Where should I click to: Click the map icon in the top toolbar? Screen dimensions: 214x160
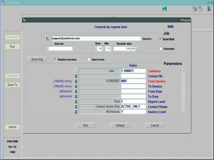[x=165, y=9]
